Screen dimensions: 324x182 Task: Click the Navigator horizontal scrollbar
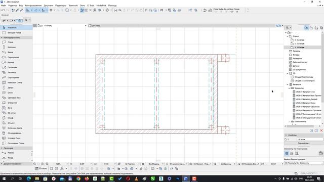click(x=300, y=126)
